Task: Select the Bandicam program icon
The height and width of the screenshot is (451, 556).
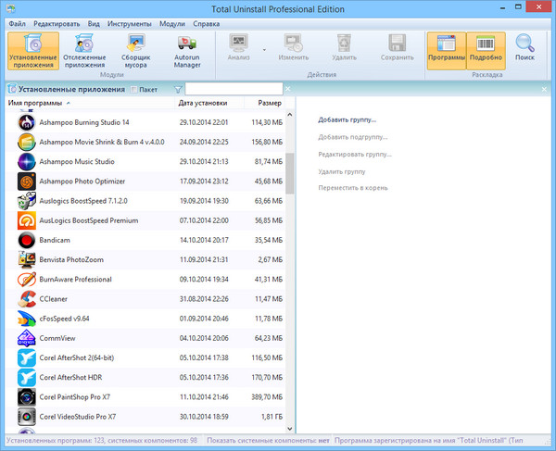Action: click(x=26, y=240)
